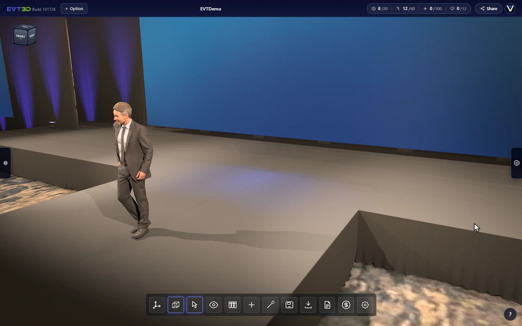Click the RIGHT face of the view cube
Screen dimensions: 522x326
click(x=32, y=35)
